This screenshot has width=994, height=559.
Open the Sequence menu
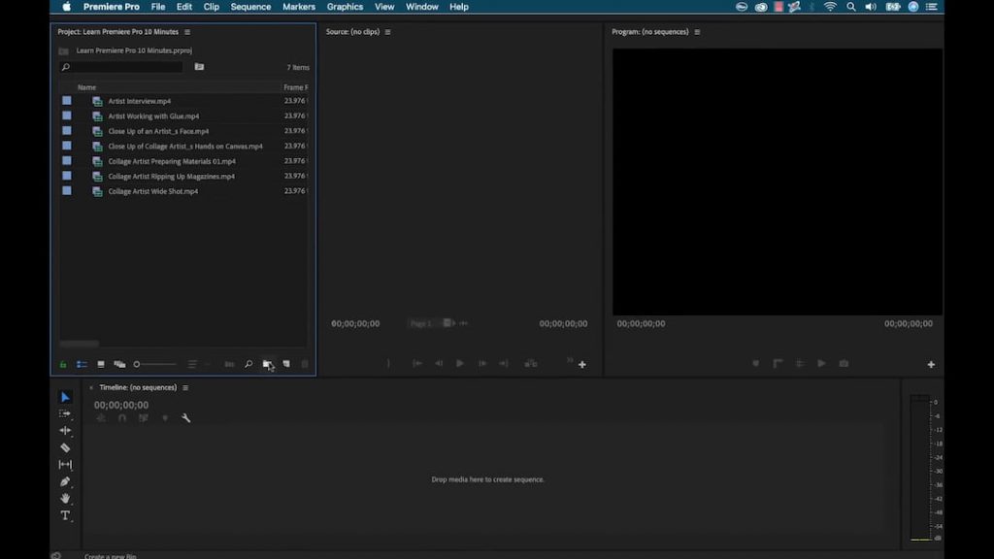[250, 7]
